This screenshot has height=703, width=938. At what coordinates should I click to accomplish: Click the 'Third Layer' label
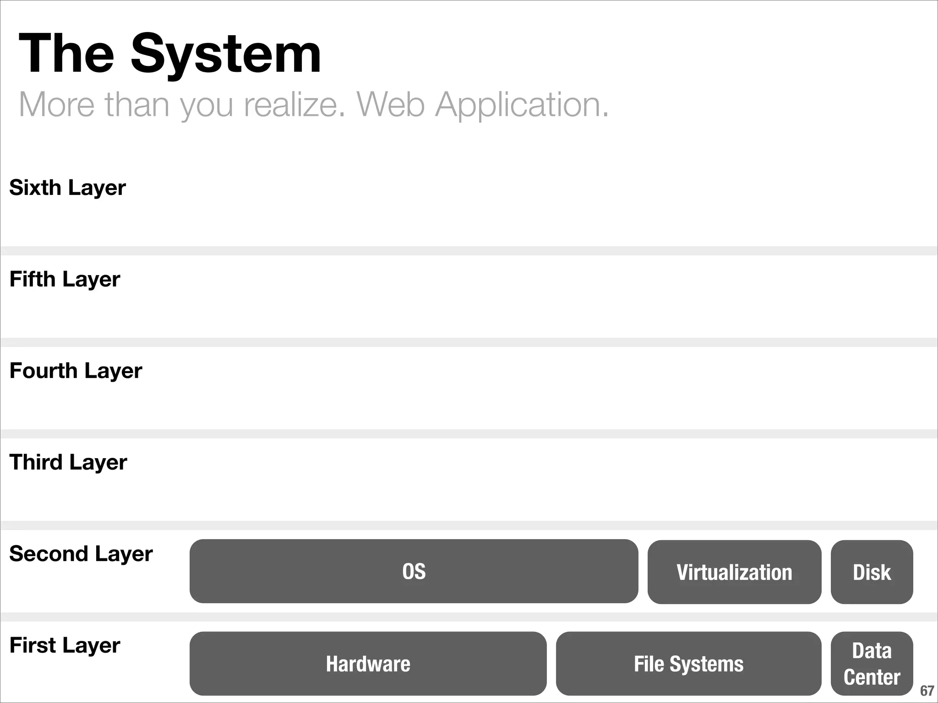click(x=68, y=463)
